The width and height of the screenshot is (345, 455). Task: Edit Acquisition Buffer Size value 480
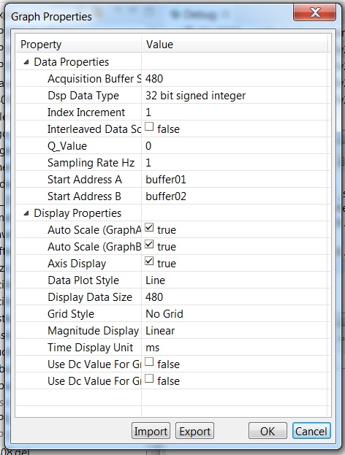click(235, 79)
